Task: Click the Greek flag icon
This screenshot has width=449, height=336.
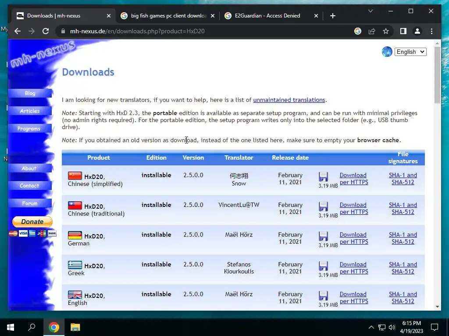Action: [75, 265]
